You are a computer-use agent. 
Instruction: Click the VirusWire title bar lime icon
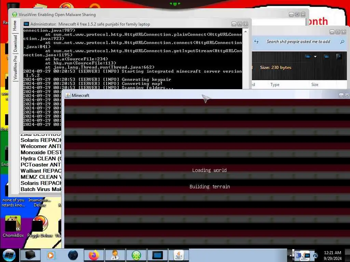(x=14, y=14)
